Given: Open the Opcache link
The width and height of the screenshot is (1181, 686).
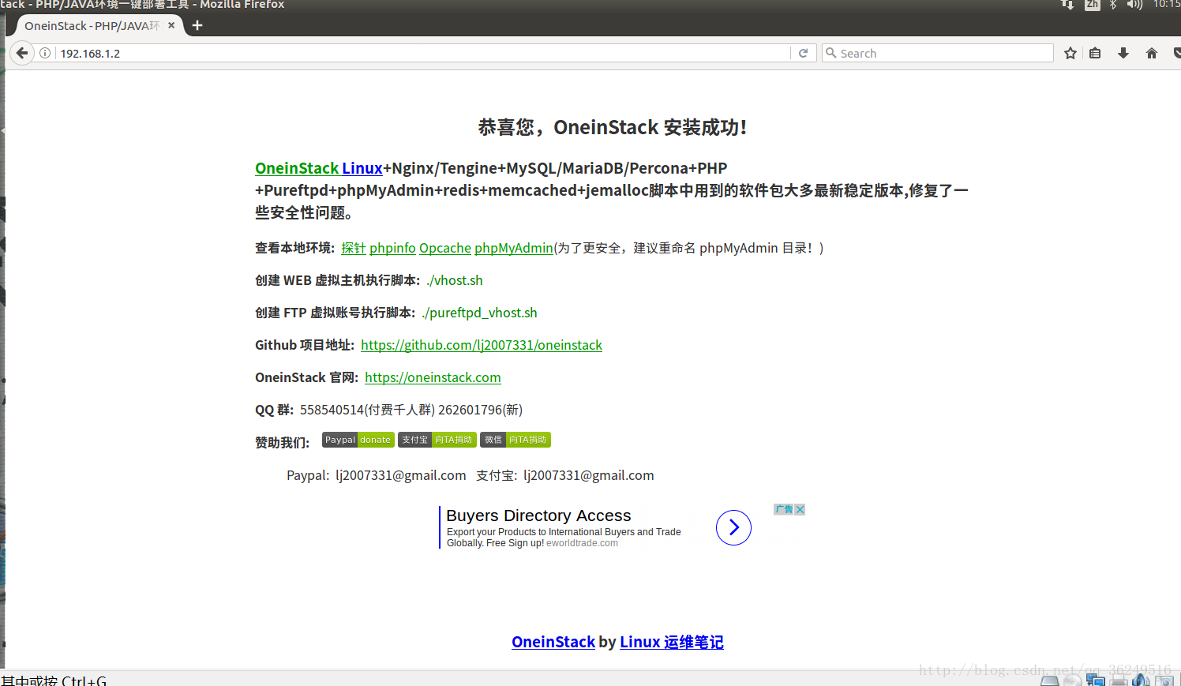Looking at the screenshot, I should pos(444,248).
